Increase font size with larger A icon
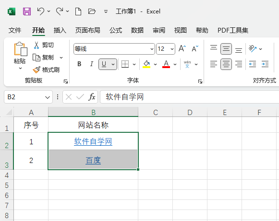This screenshot has width=279, height=221. [x=182, y=48]
